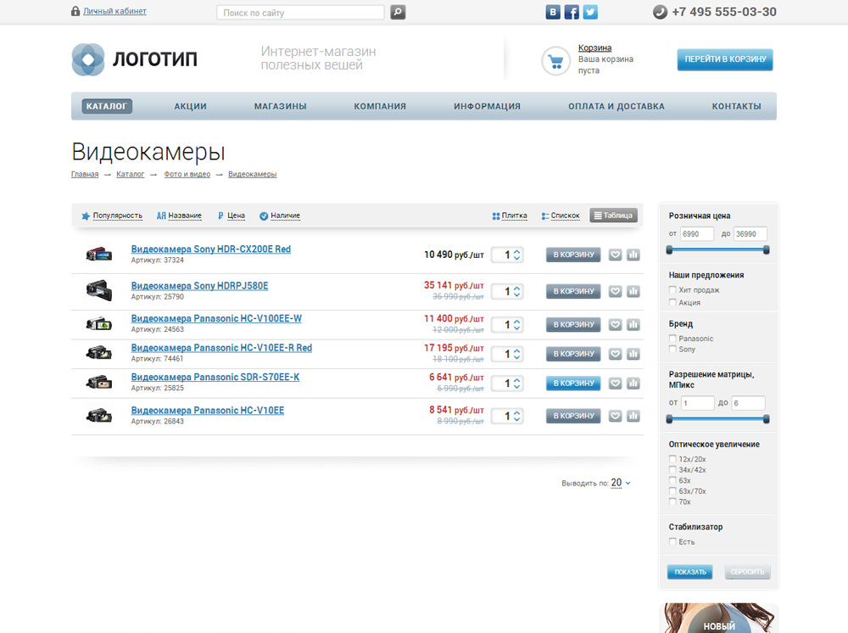Sort products by Цена

coord(231,216)
